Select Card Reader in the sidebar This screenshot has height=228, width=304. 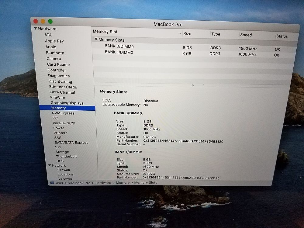(59, 64)
